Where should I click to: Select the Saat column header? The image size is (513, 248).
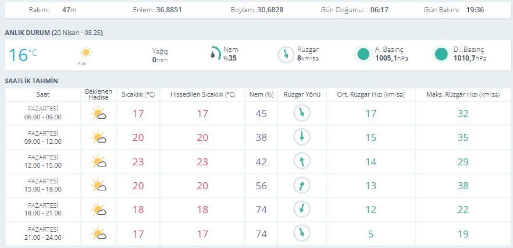point(43,94)
